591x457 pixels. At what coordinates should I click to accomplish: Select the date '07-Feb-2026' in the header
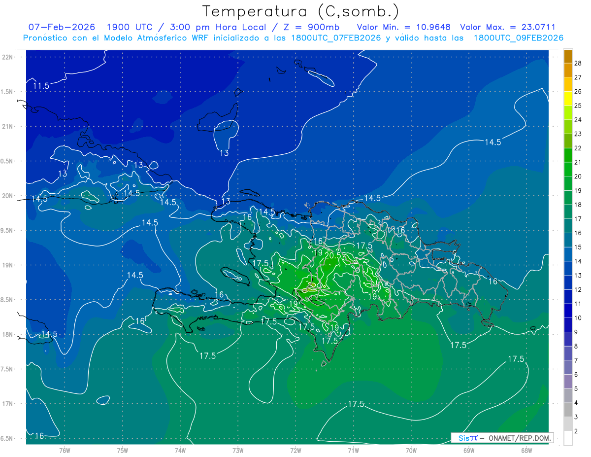point(62,27)
